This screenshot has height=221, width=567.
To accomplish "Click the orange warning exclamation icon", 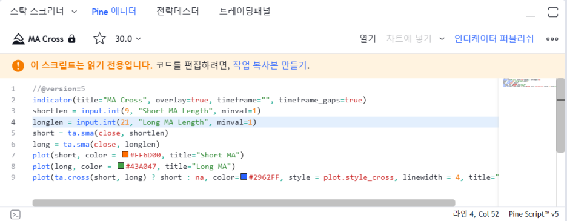I will coord(18,66).
